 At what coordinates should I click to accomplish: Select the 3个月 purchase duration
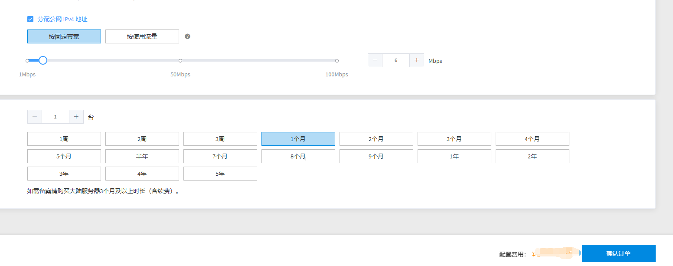(454, 139)
